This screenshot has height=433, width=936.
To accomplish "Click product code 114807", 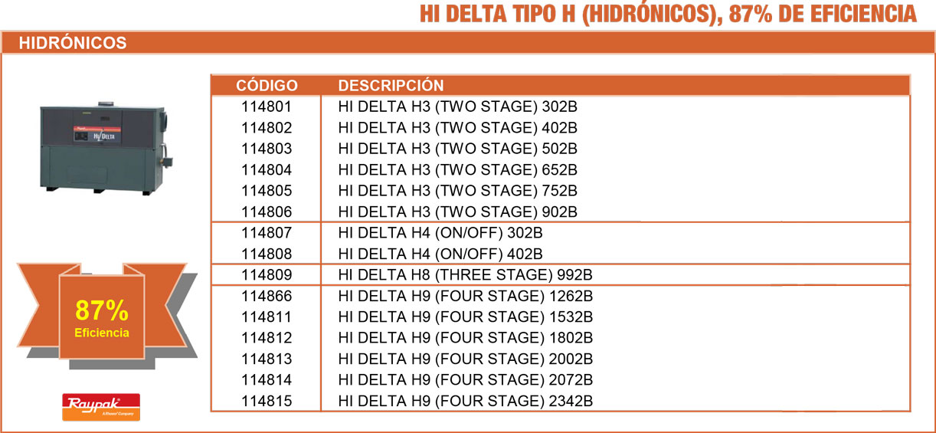I will tap(267, 232).
